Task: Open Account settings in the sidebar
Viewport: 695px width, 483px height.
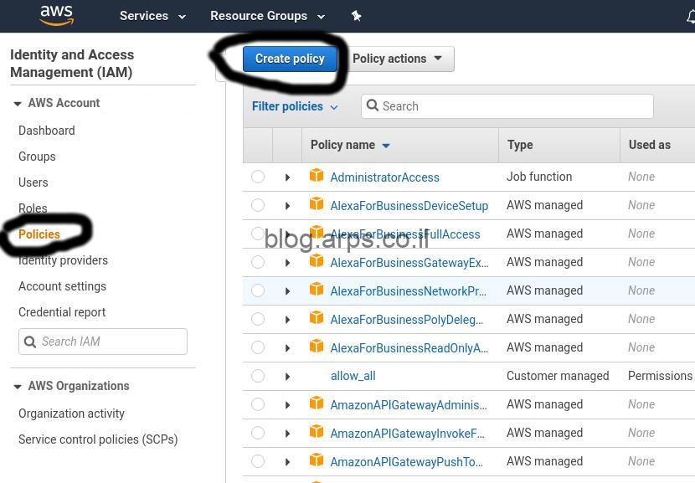Action: 63,286
